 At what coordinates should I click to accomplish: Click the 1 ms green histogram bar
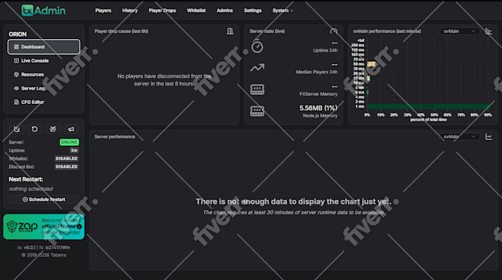[428, 106]
